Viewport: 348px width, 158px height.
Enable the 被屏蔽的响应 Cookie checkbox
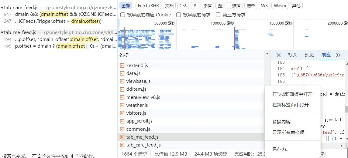pyautogui.click(x=122, y=15)
